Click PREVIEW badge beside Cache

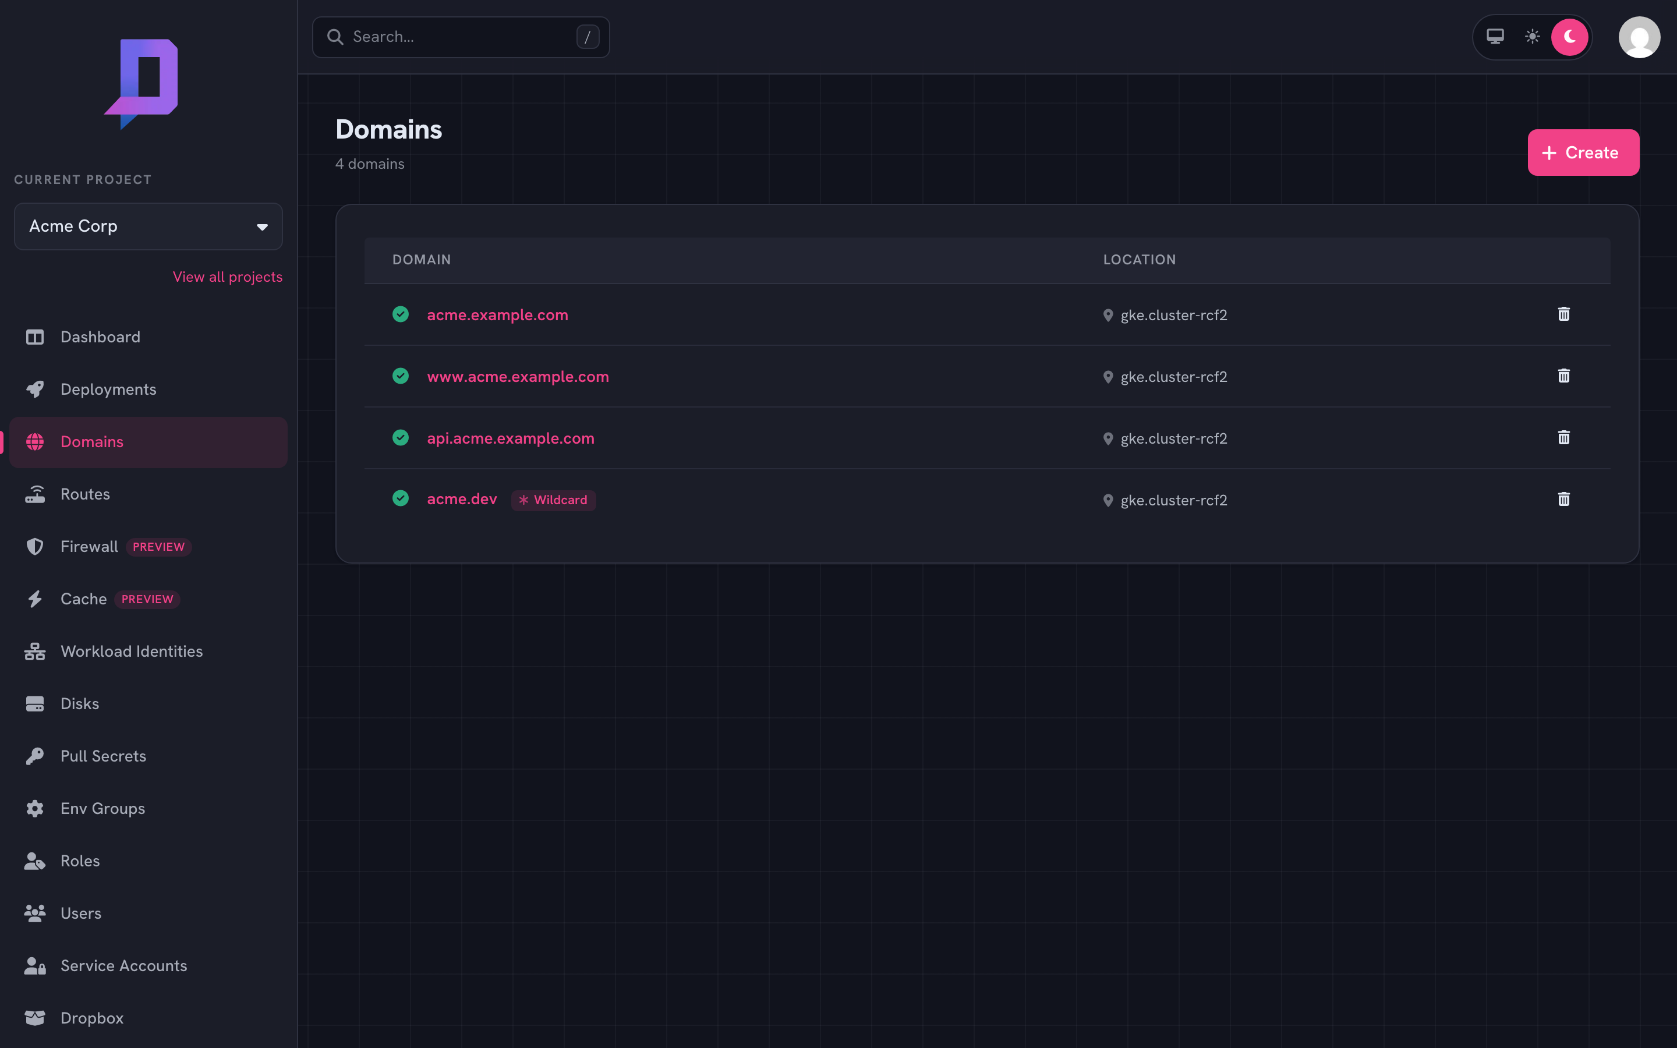pyautogui.click(x=147, y=599)
